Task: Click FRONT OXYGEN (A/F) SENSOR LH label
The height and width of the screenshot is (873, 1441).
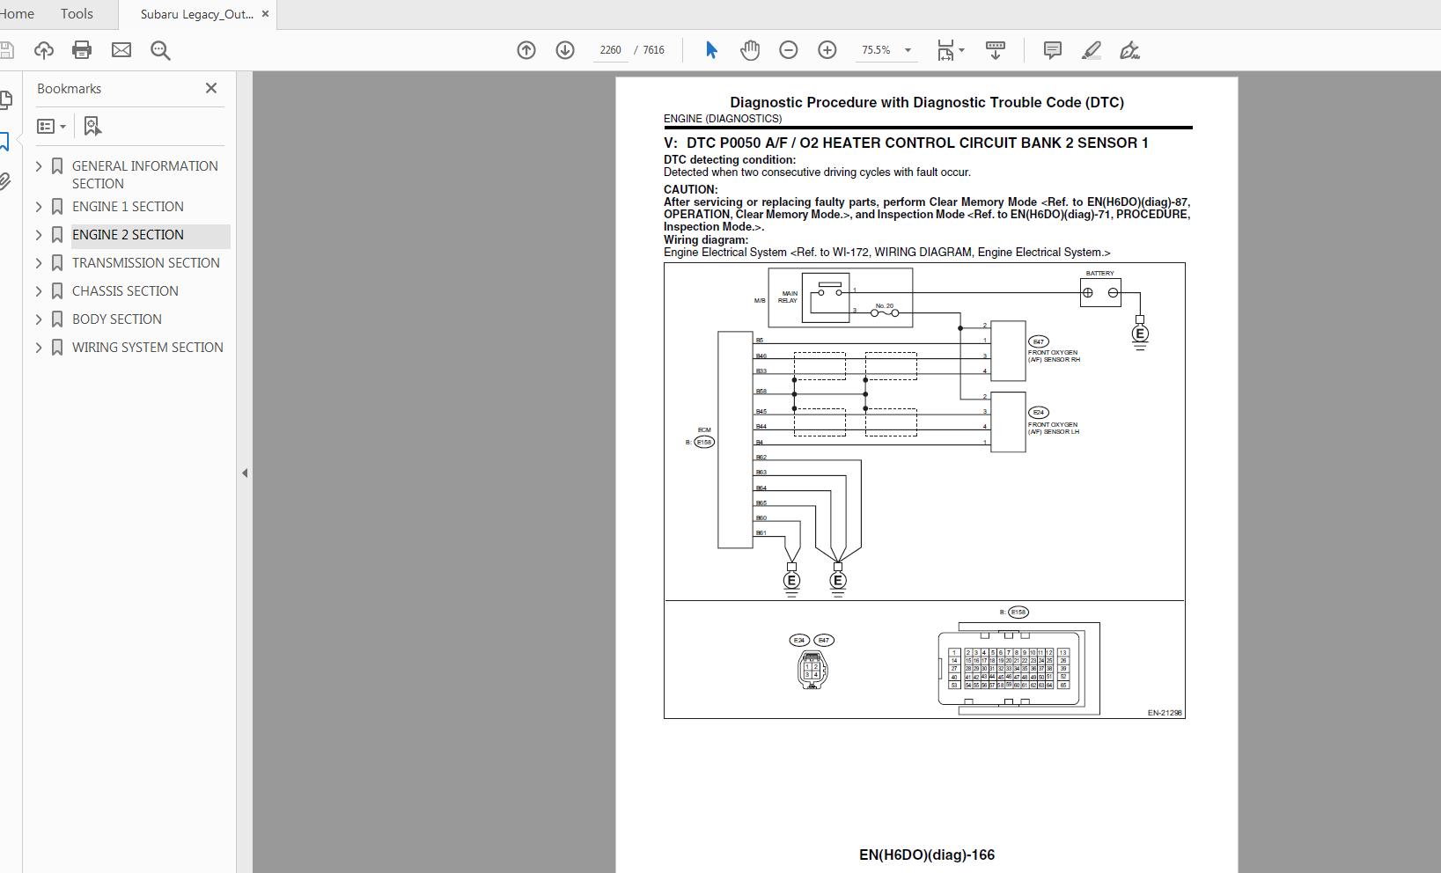Action: tap(1054, 429)
